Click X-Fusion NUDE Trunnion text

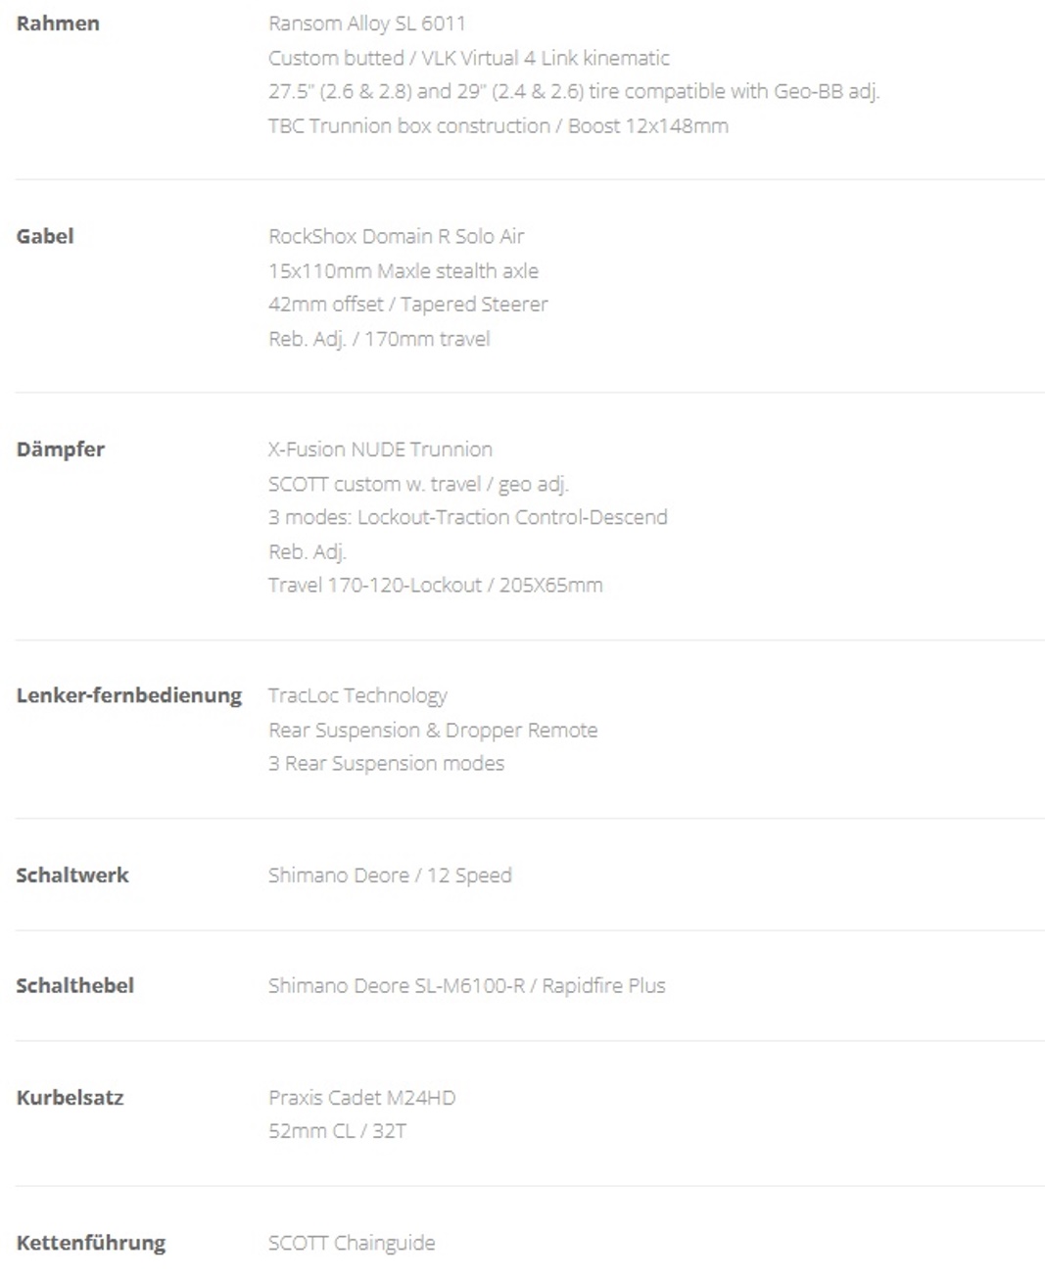pyautogui.click(x=380, y=450)
